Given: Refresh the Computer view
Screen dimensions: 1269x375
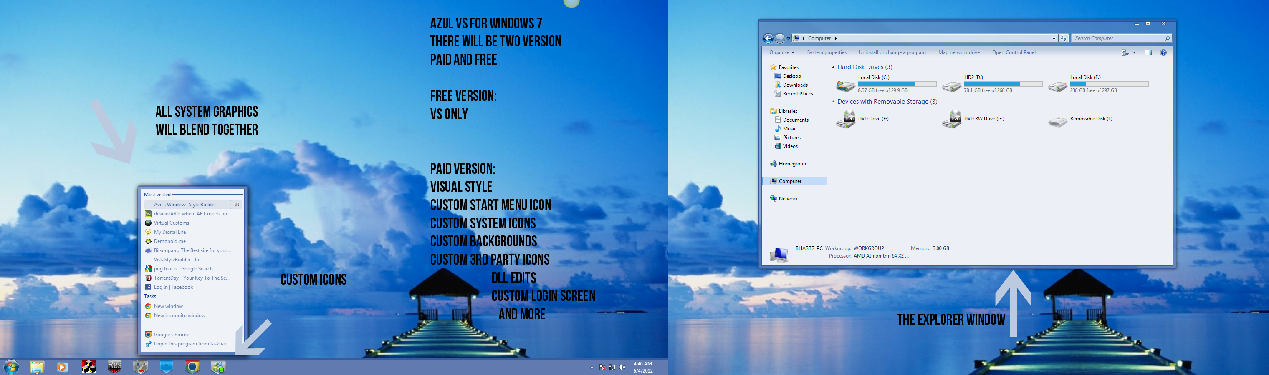Looking at the screenshot, I should (1064, 38).
